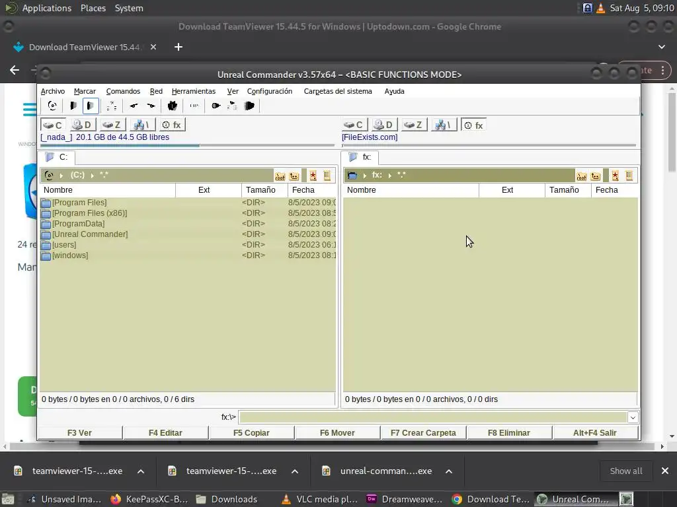Select the [users] folder
The height and width of the screenshot is (507, 677).
pyautogui.click(x=188, y=244)
